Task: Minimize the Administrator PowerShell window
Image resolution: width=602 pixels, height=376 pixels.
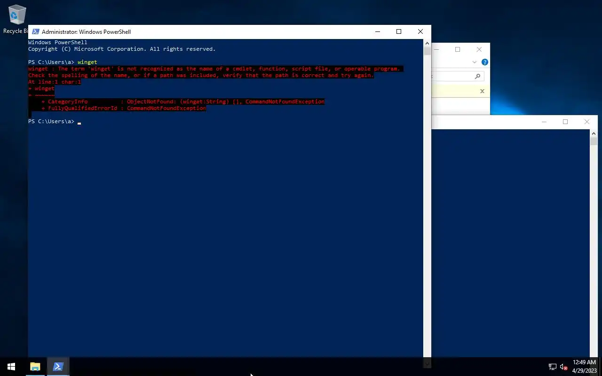Action: point(378,31)
